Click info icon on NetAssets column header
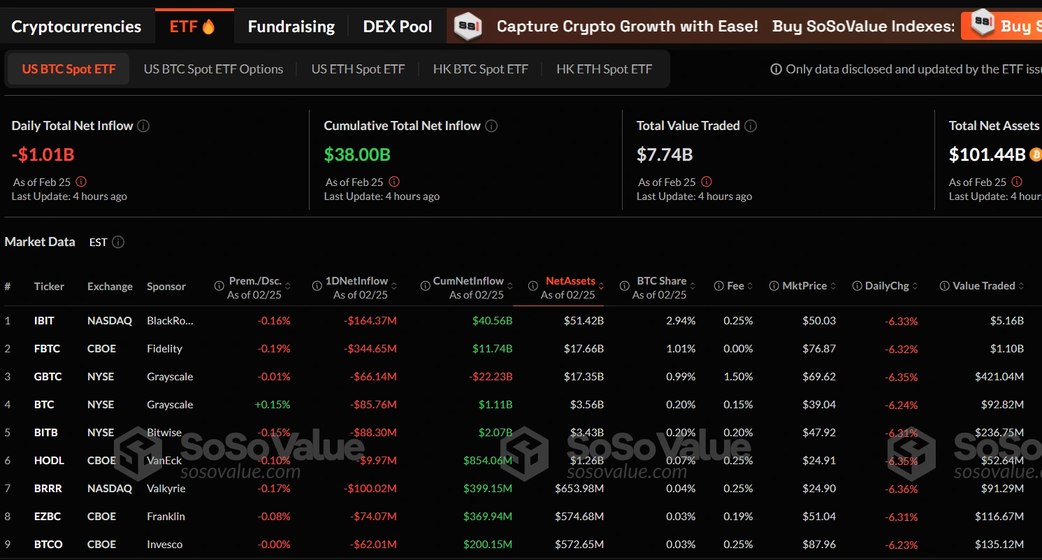Viewport: 1042px width, 560px height. point(533,286)
